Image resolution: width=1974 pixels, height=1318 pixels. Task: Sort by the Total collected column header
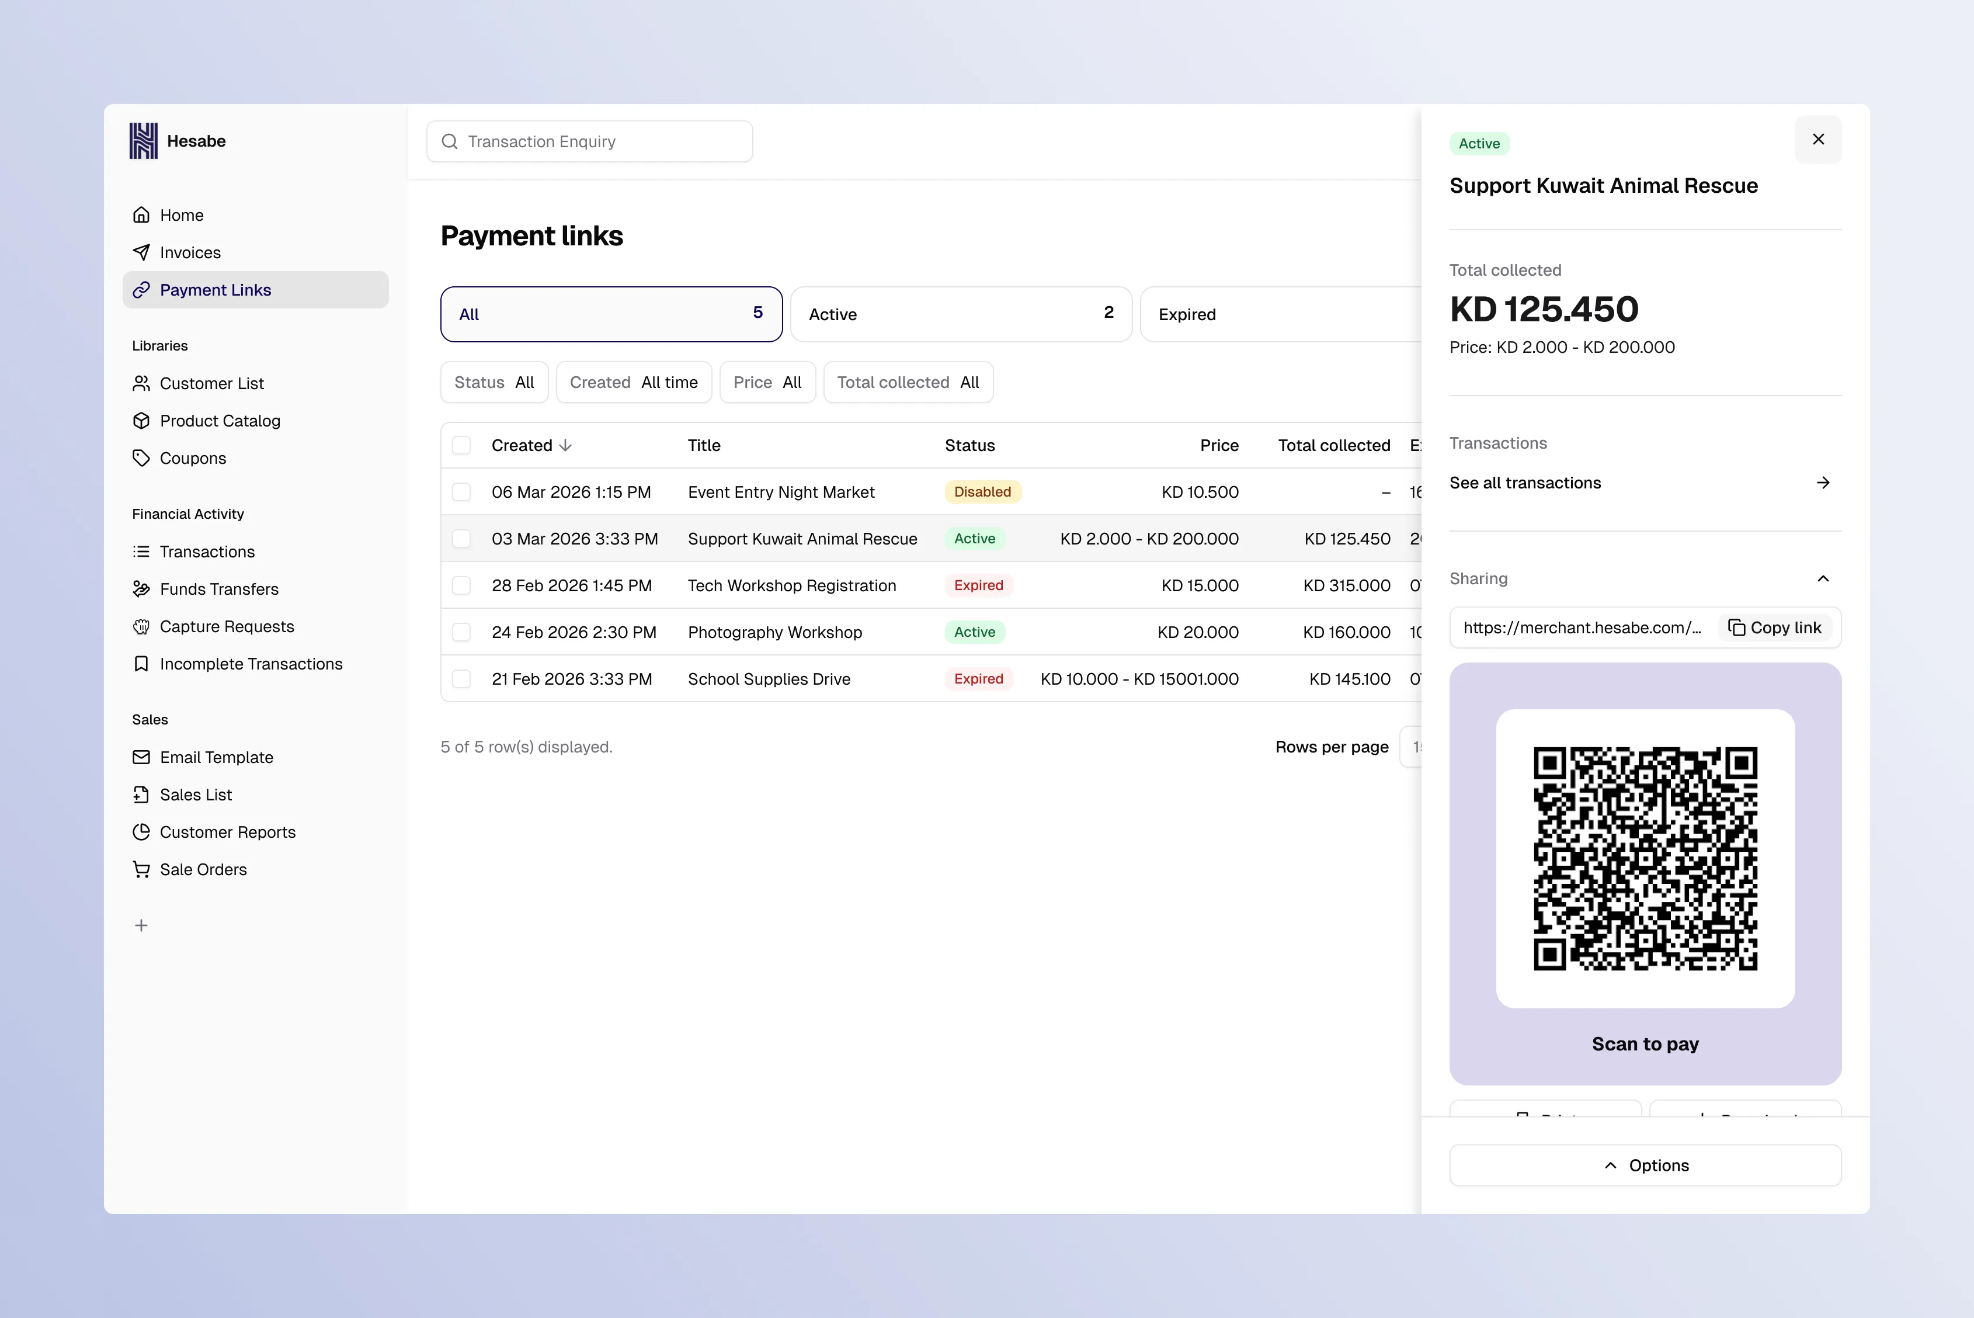[x=1334, y=446]
